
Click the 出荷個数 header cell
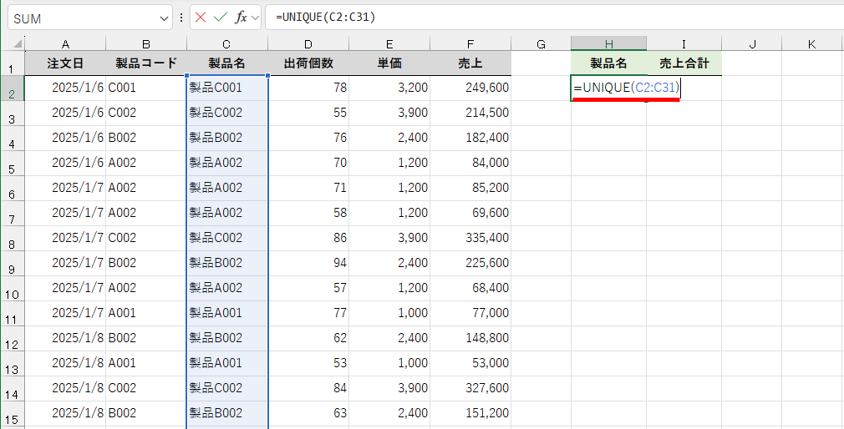tap(308, 63)
